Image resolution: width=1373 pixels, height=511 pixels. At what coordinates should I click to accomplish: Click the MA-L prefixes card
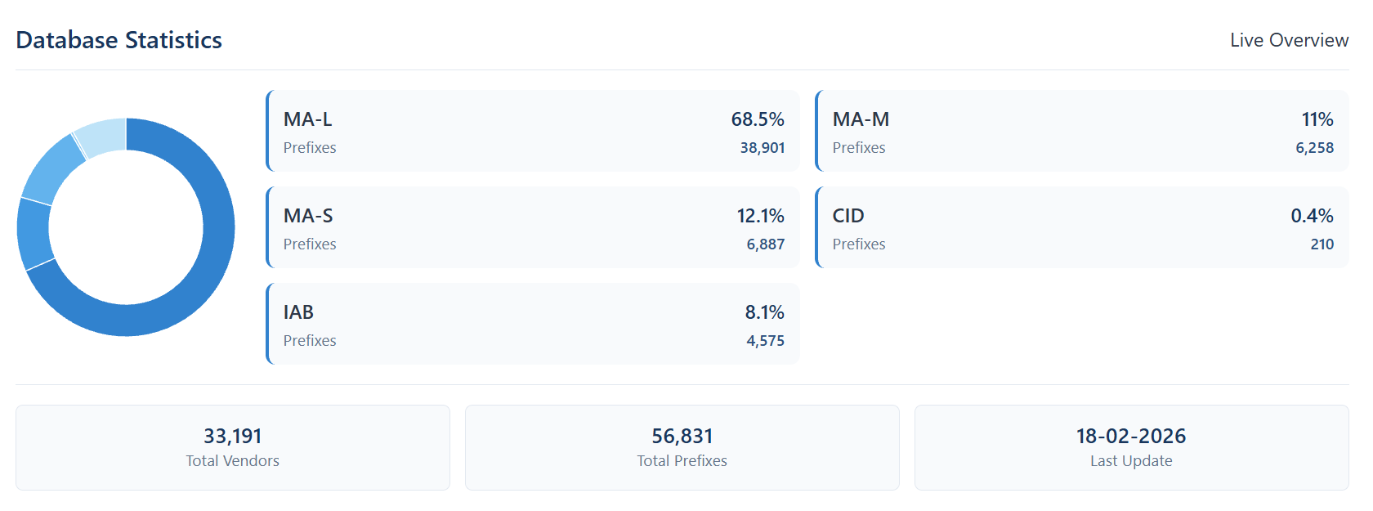coord(533,131)
